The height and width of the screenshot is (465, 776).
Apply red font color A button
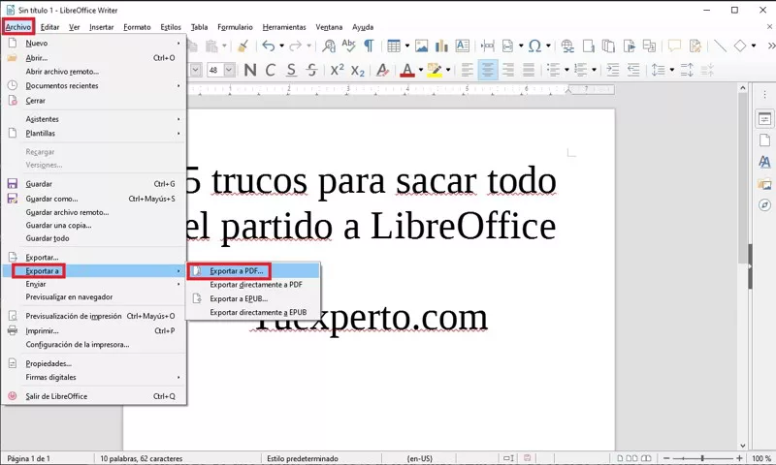click(x=407, y=70)
